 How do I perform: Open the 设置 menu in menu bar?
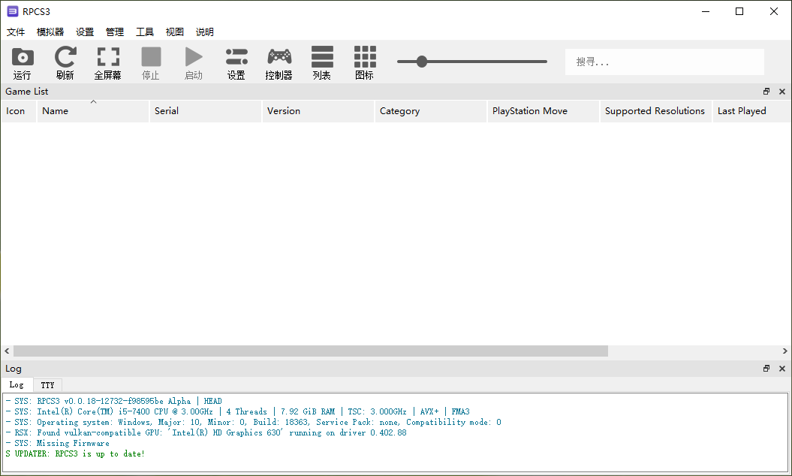coord(85,32)
